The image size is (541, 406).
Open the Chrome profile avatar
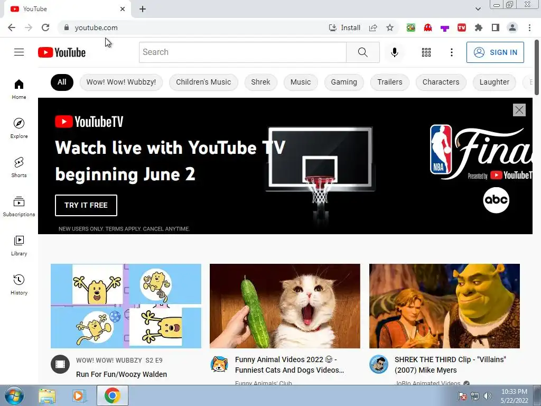point(512,27)
